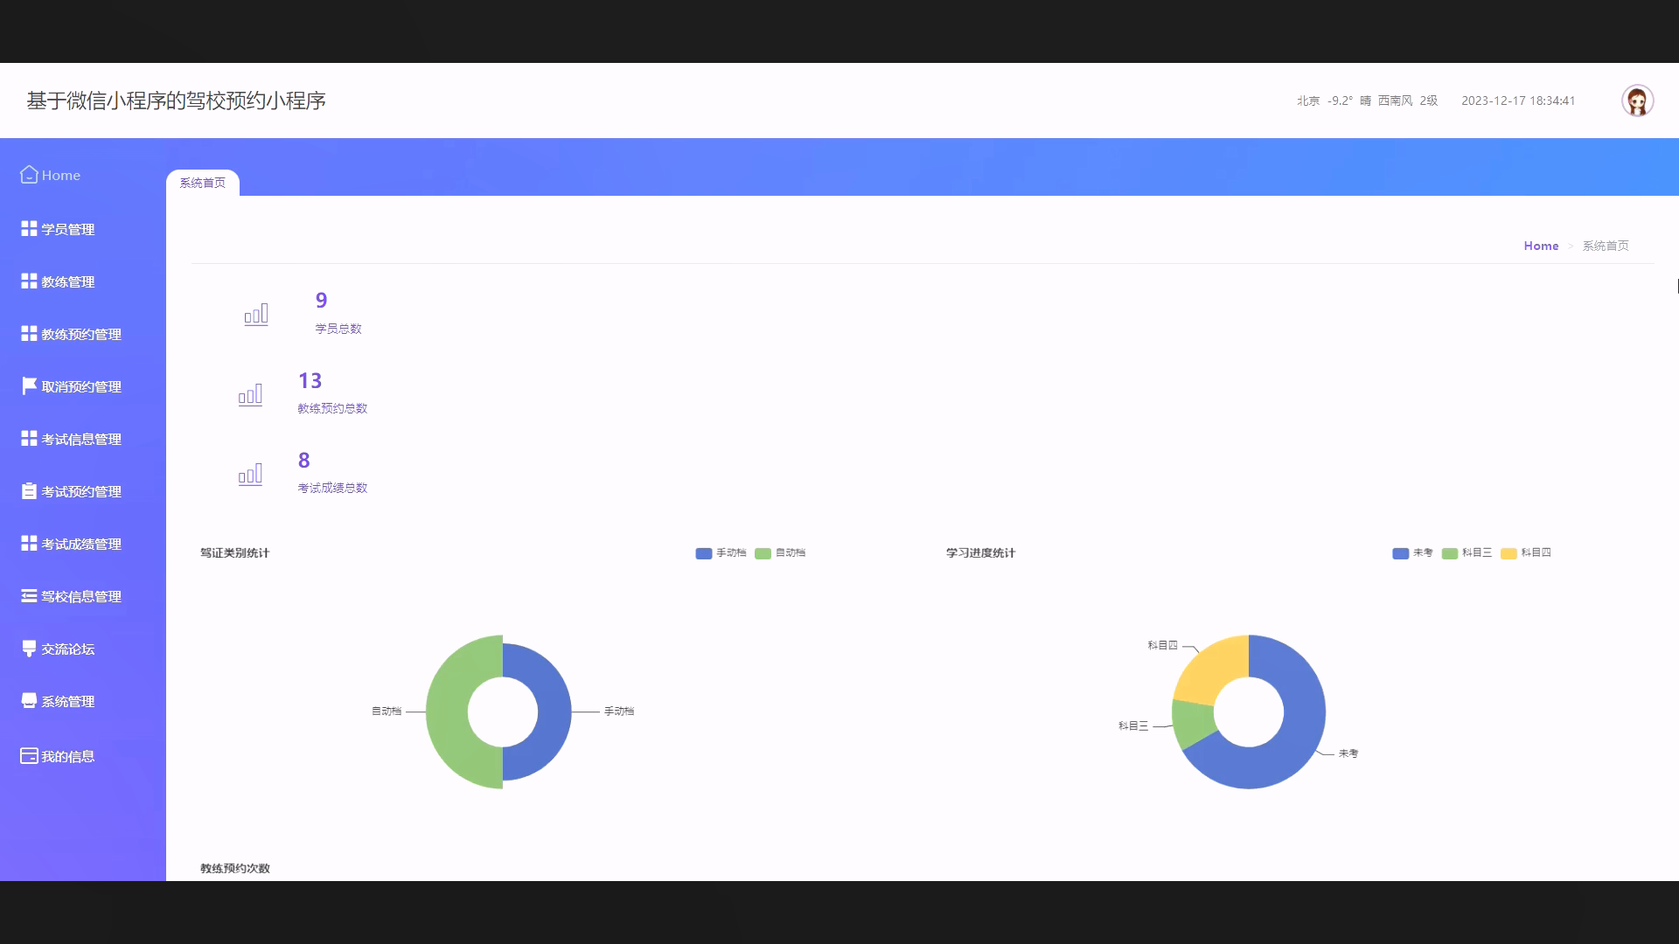Click the 我的信息 card icon
This screenshot has width=1679, height=944.
(29, 756)
